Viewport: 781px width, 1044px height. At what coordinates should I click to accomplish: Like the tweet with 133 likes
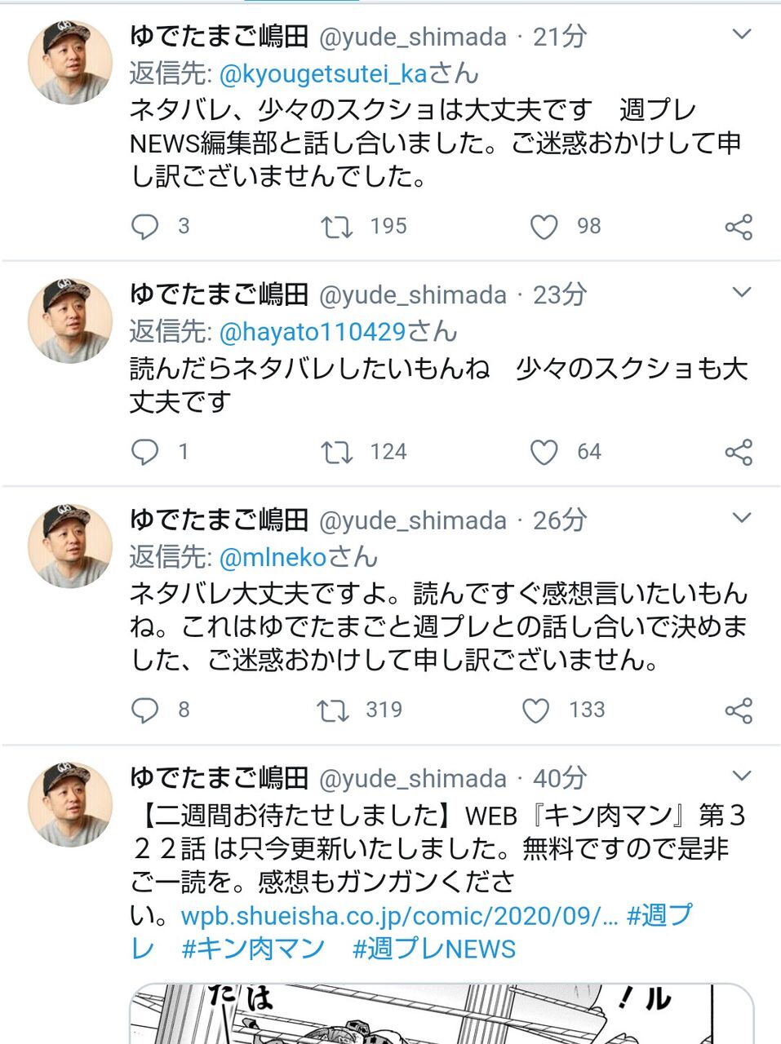pyautogui.click(x=535, y=710)
